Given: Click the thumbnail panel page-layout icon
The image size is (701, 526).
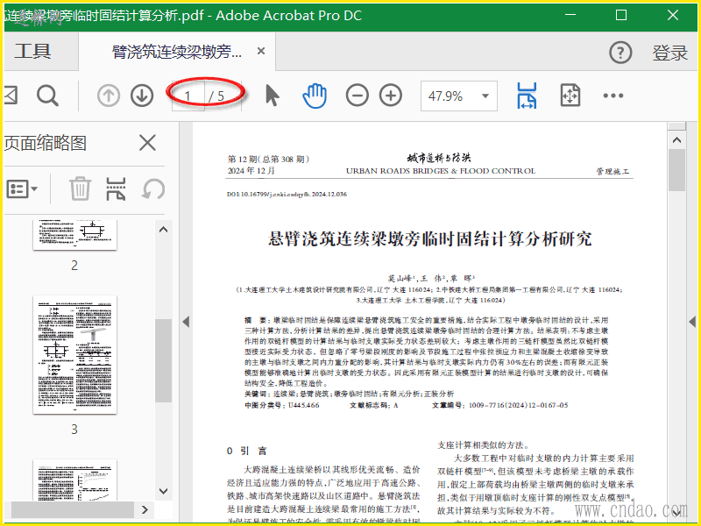Looking at the screenshot, I should 116,188.
